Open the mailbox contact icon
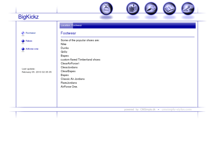215x161 pixels. click(x=133, y=9)
